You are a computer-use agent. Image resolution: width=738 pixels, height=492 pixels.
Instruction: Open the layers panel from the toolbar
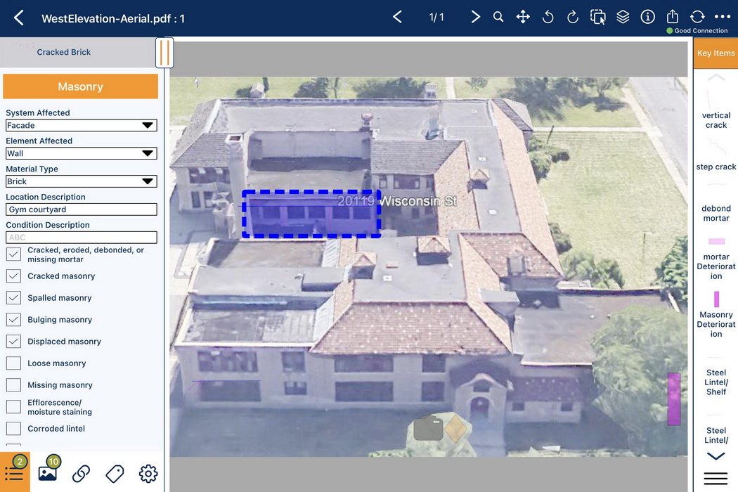pyautogui.click(x=623, y=16)
